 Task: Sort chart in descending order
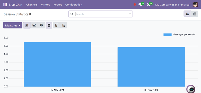(56, 25)
